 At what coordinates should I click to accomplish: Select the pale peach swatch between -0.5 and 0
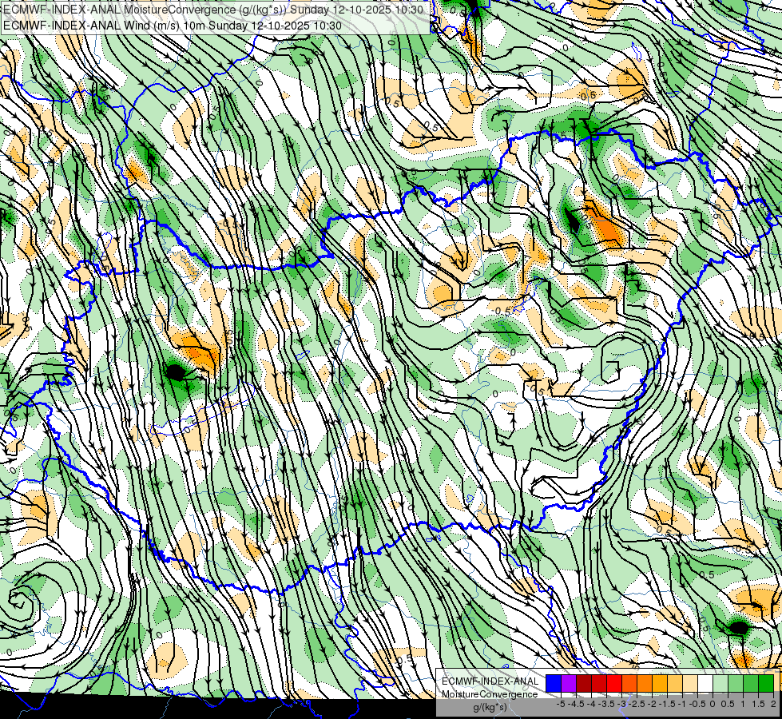[690, 684]
